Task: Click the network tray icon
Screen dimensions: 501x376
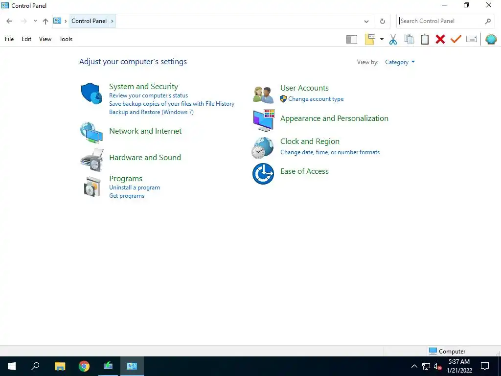Action: coord(426,366)
